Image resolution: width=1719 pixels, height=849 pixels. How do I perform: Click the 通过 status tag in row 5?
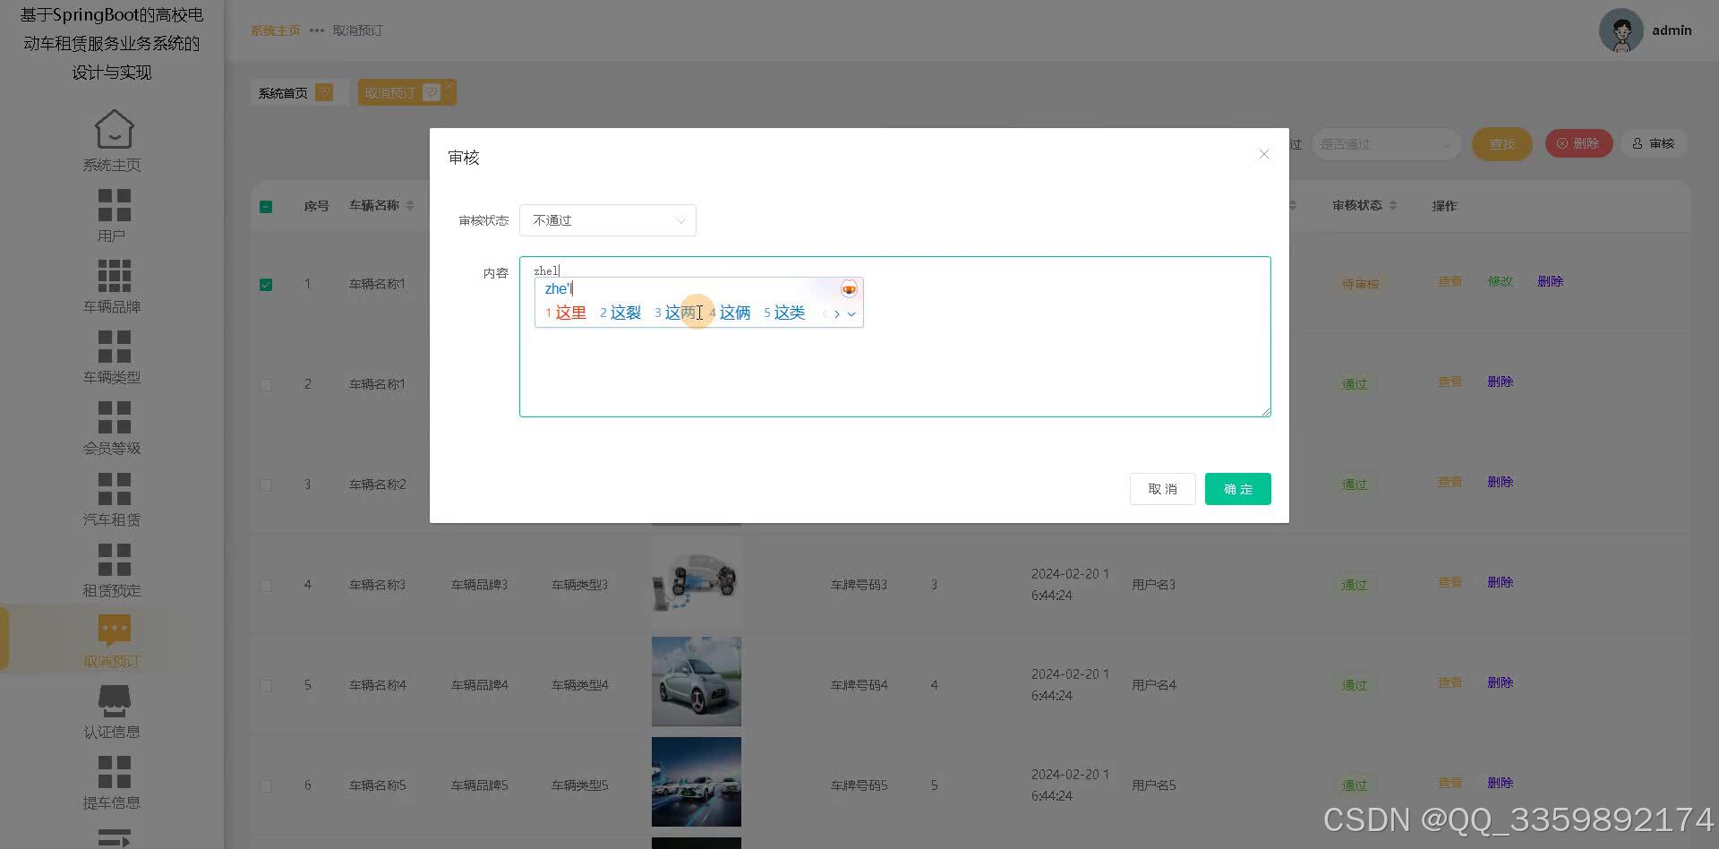click(1355, 685)
